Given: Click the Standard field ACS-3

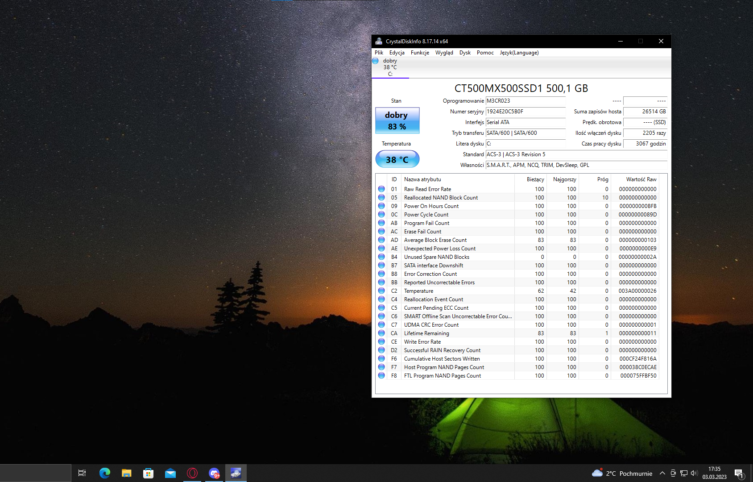Looking at the screenshot, I should [x=576, y=154].
